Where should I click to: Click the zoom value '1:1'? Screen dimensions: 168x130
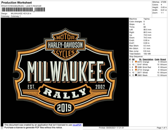click(x=162, y=13)
